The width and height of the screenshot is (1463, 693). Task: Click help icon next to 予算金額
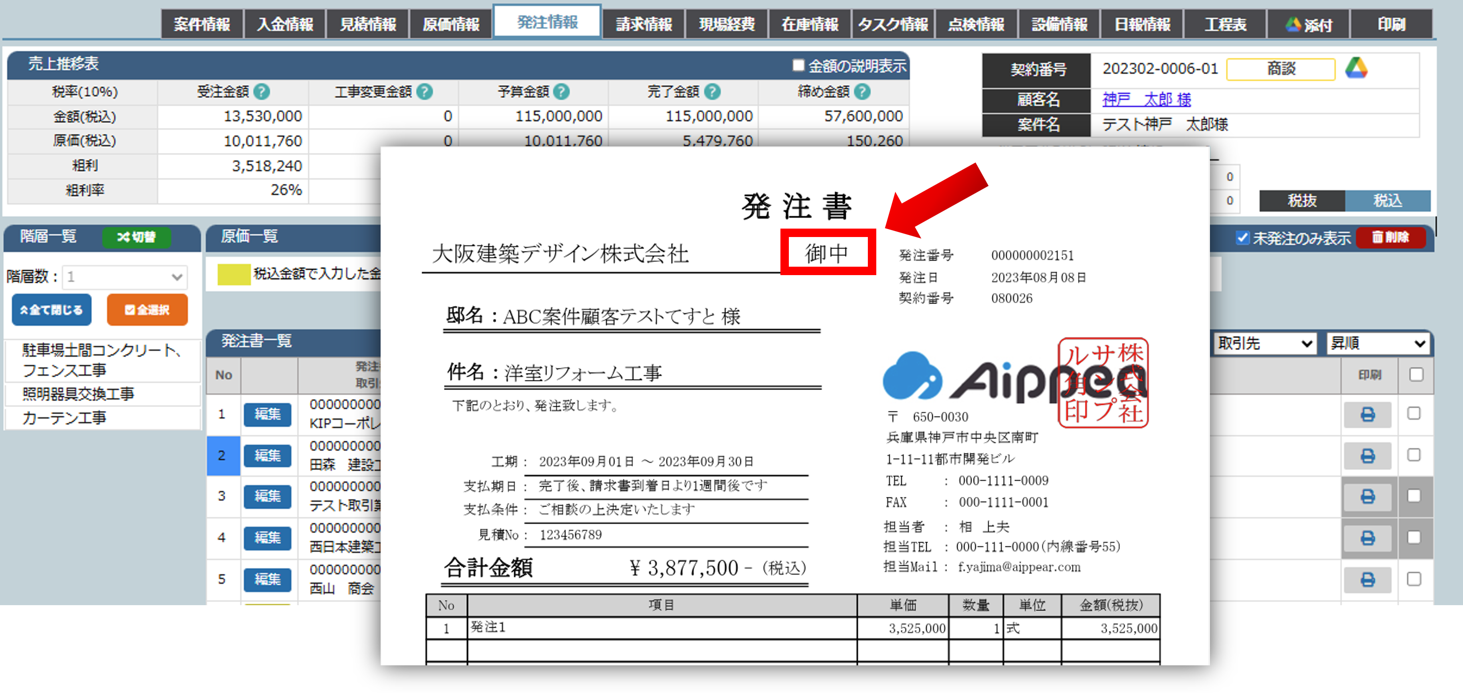click(561, 91)
